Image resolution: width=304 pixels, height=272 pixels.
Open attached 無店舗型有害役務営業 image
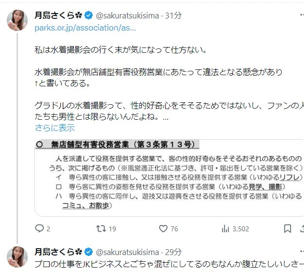(x=169, y=177)
